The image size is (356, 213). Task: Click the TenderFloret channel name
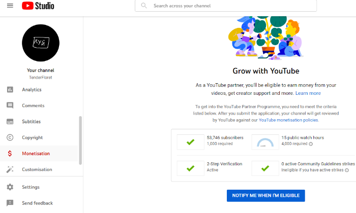(x=41, y=78)
